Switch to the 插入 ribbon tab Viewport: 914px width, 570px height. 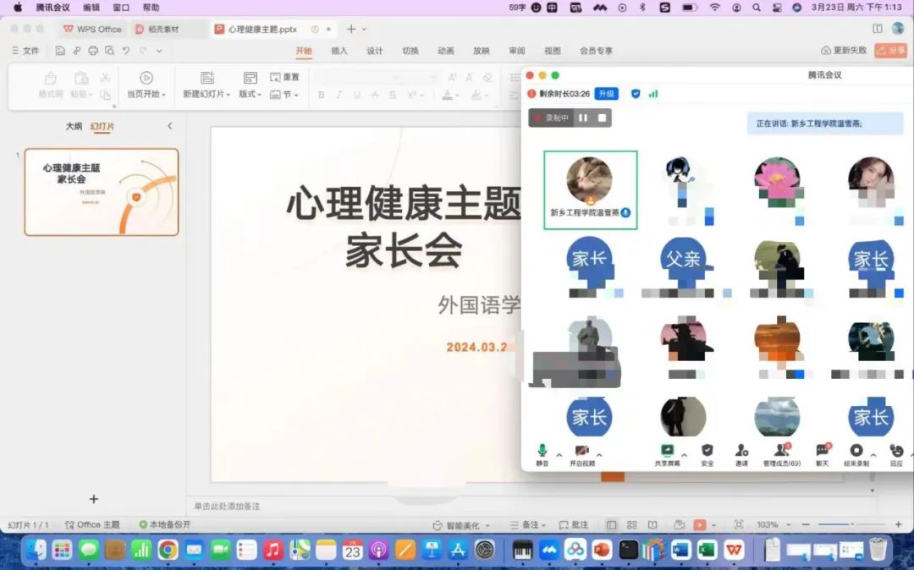(339, 51)
